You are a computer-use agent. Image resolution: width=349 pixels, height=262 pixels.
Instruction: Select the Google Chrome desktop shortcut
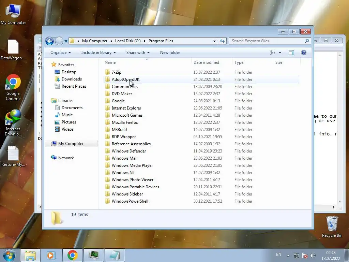pos(13,87)
